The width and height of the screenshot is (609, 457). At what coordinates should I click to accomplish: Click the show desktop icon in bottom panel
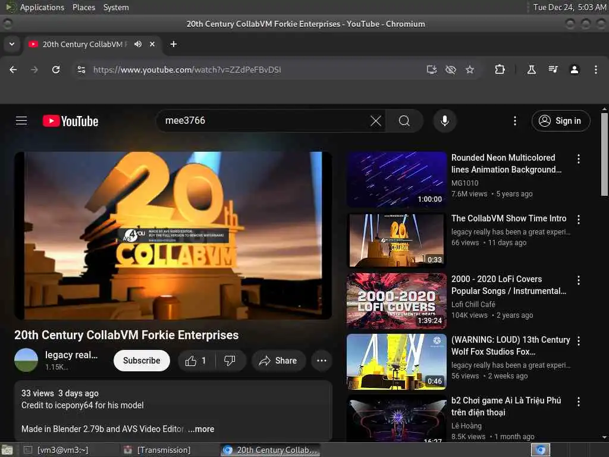tap(7, 450)
